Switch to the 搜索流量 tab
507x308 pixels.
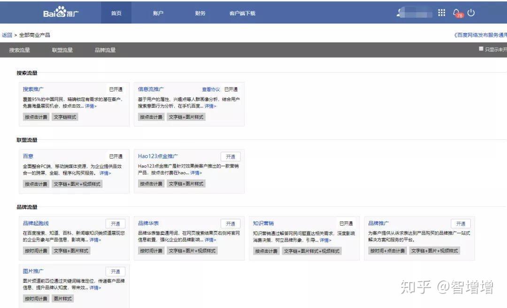[19, 50]
